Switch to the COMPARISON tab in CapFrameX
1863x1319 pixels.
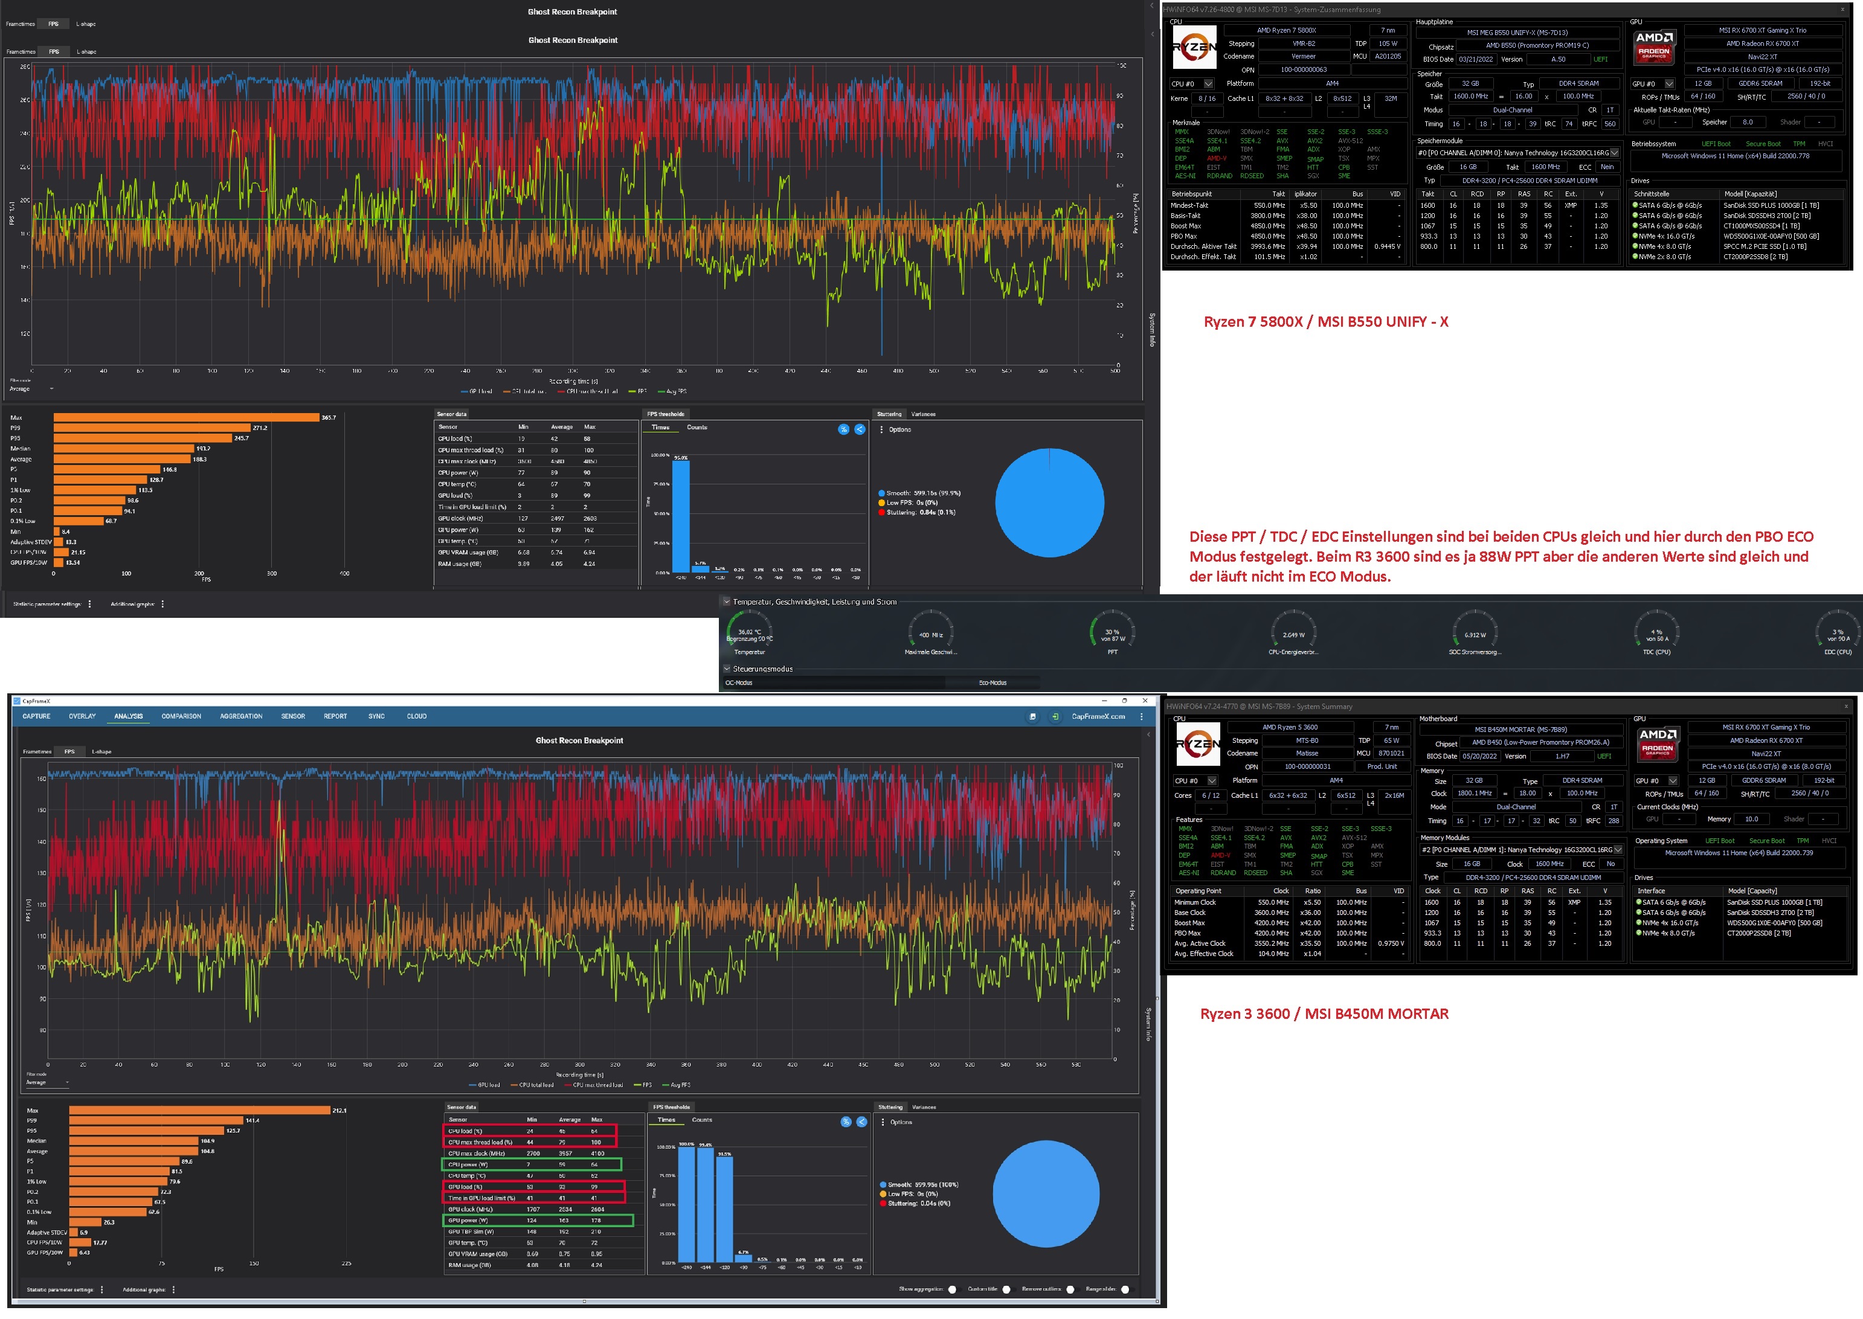(x=183, y=716)
